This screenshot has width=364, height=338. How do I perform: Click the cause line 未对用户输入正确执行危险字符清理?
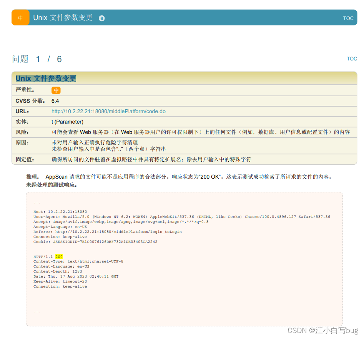point(95,142)
